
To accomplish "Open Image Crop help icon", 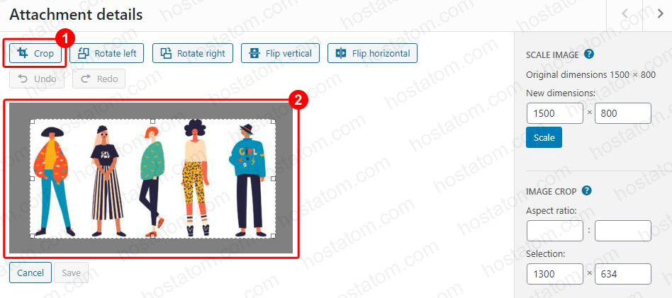I will (x=587, y=191).
